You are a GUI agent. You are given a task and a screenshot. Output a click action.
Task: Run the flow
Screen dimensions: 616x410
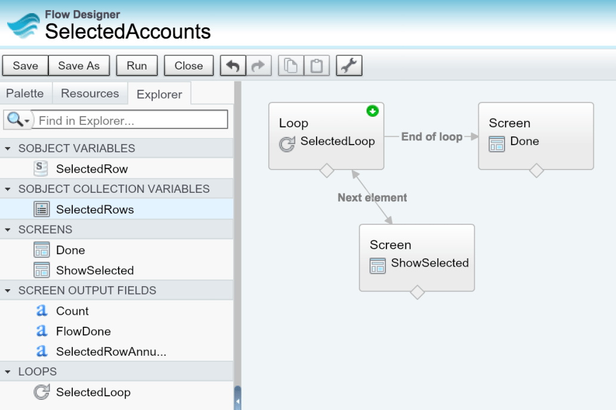[x=137, y=65]
